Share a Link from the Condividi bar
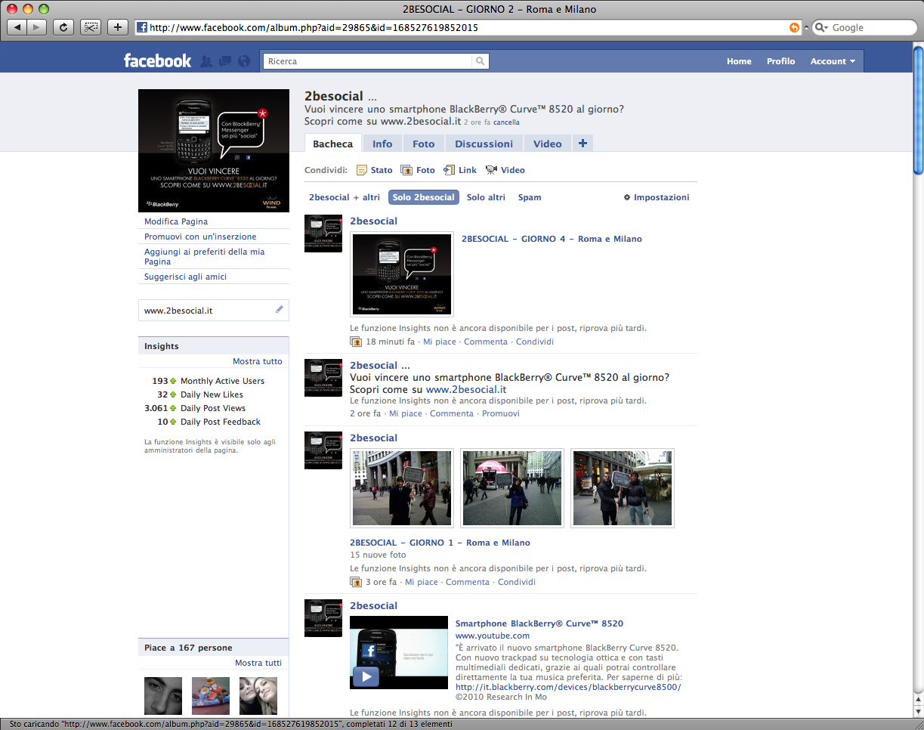Screen dimensions: 924x730 460,170
